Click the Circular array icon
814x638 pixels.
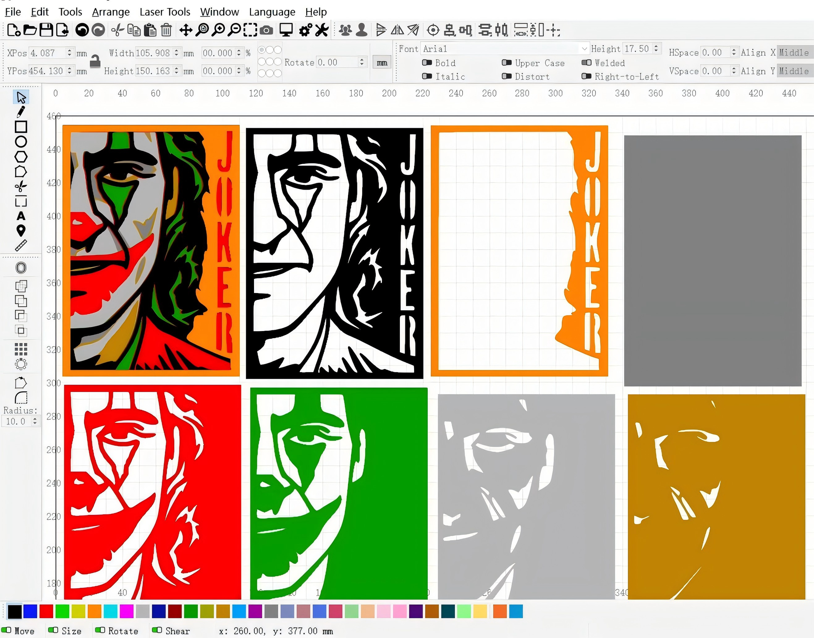point(21,364)
